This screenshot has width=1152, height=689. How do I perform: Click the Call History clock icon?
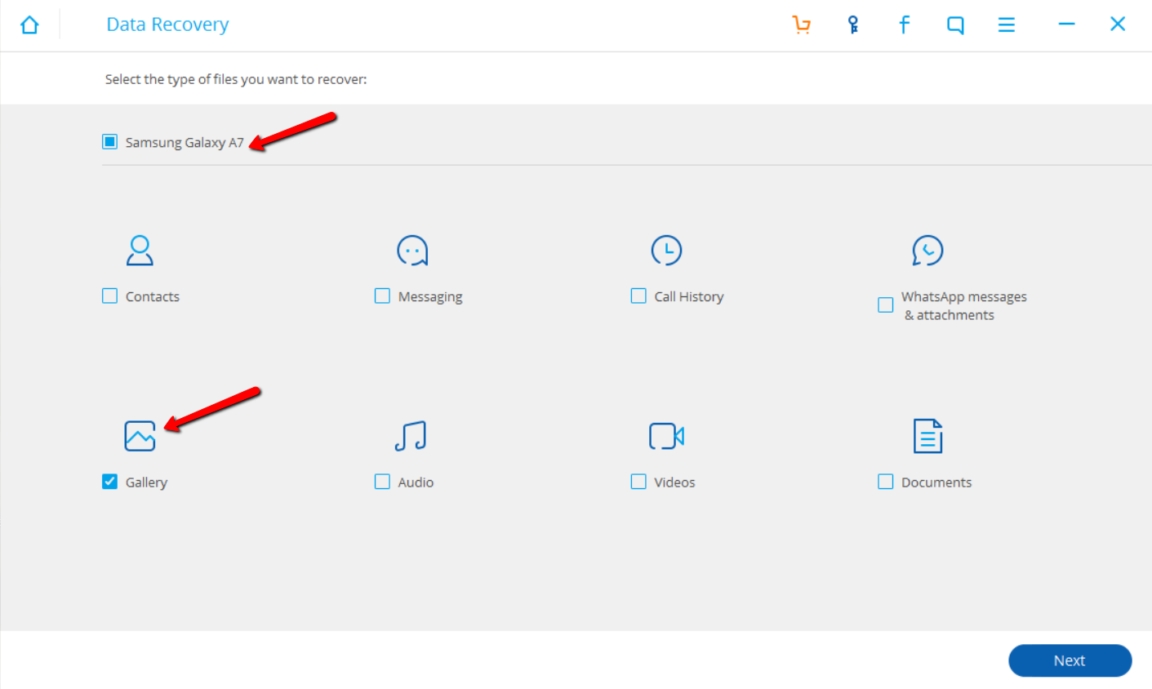pyautogui.click(x=666, y=251)
